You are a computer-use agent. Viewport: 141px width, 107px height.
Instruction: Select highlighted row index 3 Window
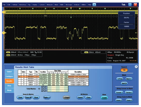pyautogui.click(x=53, y=77)
